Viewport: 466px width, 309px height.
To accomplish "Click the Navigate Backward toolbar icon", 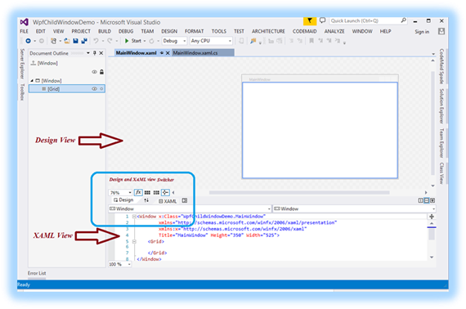I will (29, 41).
